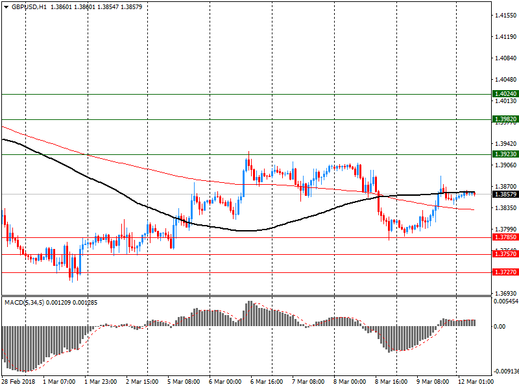This screenshot has height=389, width=519.
Task: Select the 2 Mar 15:00 time axis label
Action: click(x=142, y=382)
